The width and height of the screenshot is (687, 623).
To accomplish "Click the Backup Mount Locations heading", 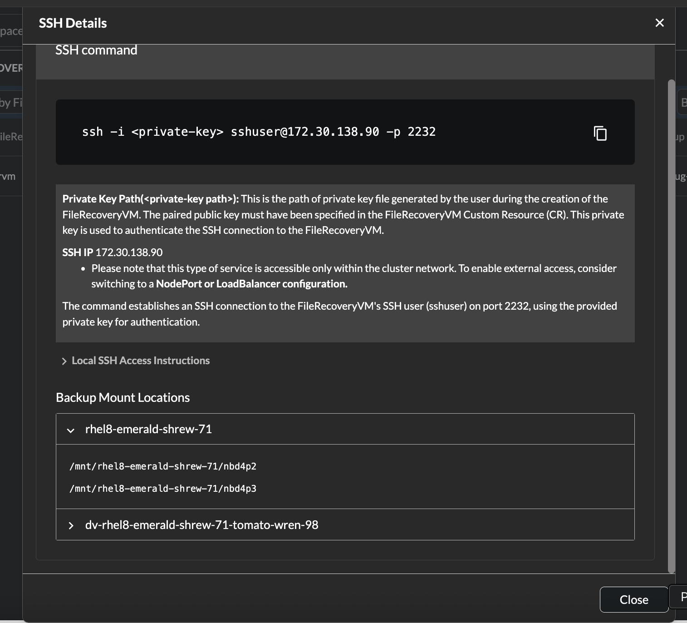I will coord(123,397).
